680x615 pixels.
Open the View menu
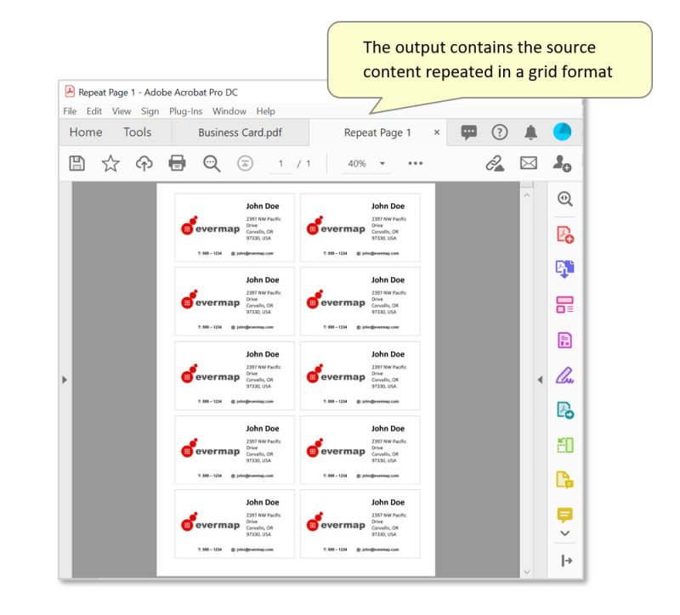tap(122, 111)
